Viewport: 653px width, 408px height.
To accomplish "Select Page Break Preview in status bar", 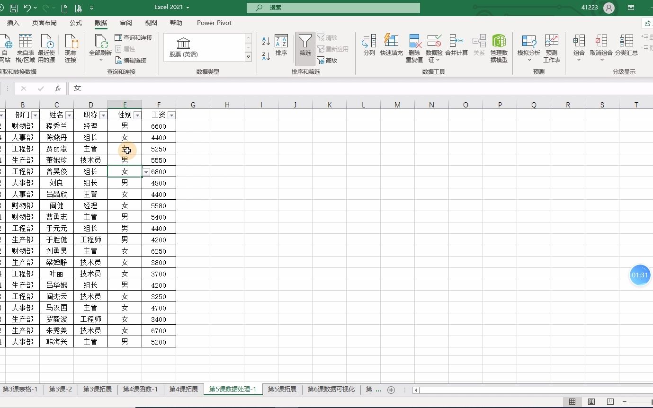I will 610,402.
